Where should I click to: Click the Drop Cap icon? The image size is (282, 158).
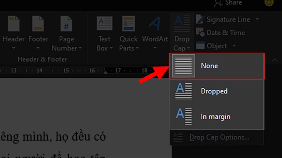coord(182,24)
